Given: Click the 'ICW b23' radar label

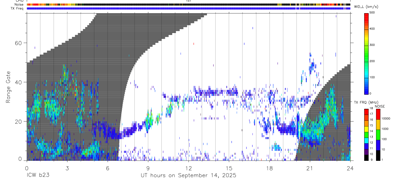Looking at the screenshot, I should pyautogui.click(x=38, y=175).
